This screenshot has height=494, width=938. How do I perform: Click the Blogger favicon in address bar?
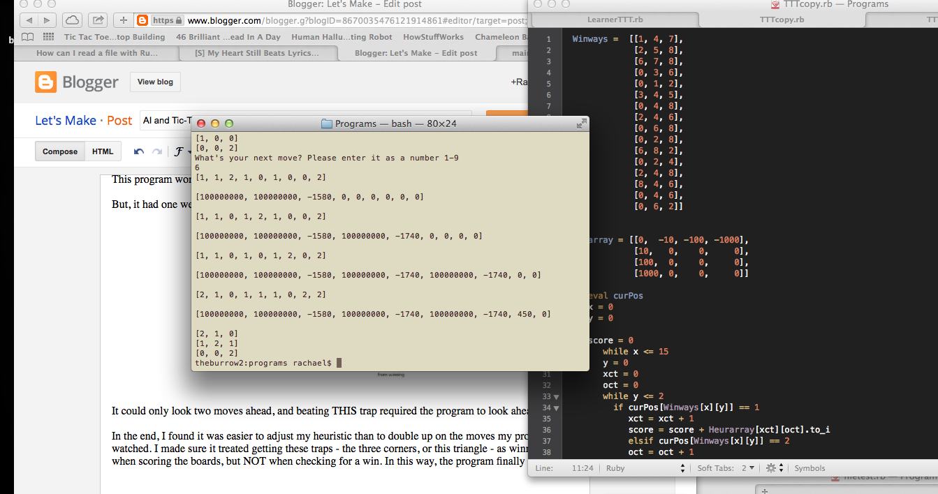point(142,20)
